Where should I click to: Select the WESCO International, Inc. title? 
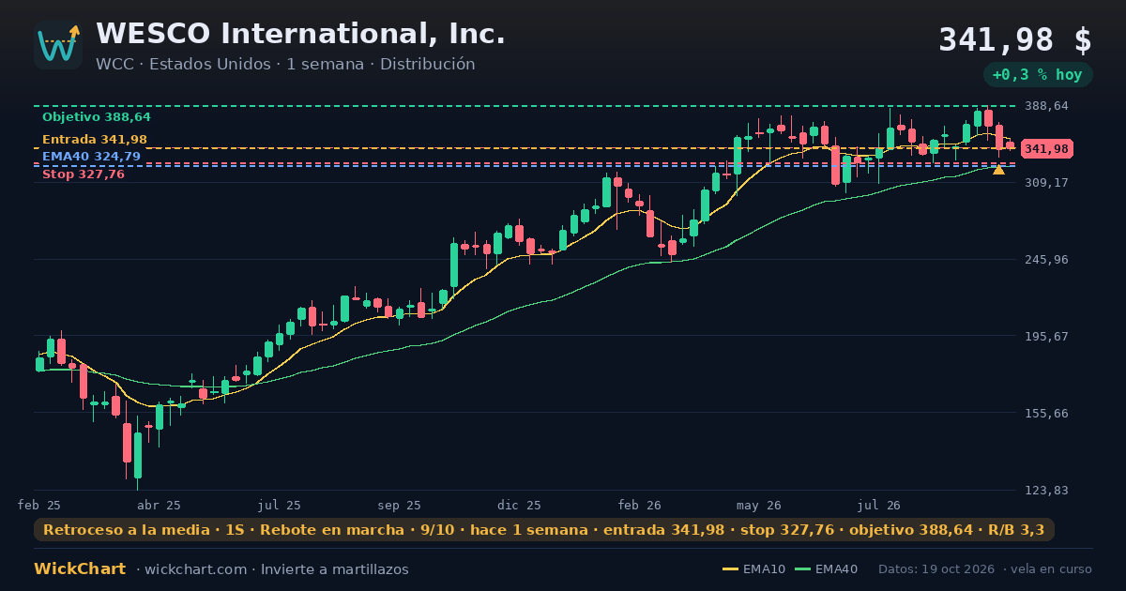point(300,34)
